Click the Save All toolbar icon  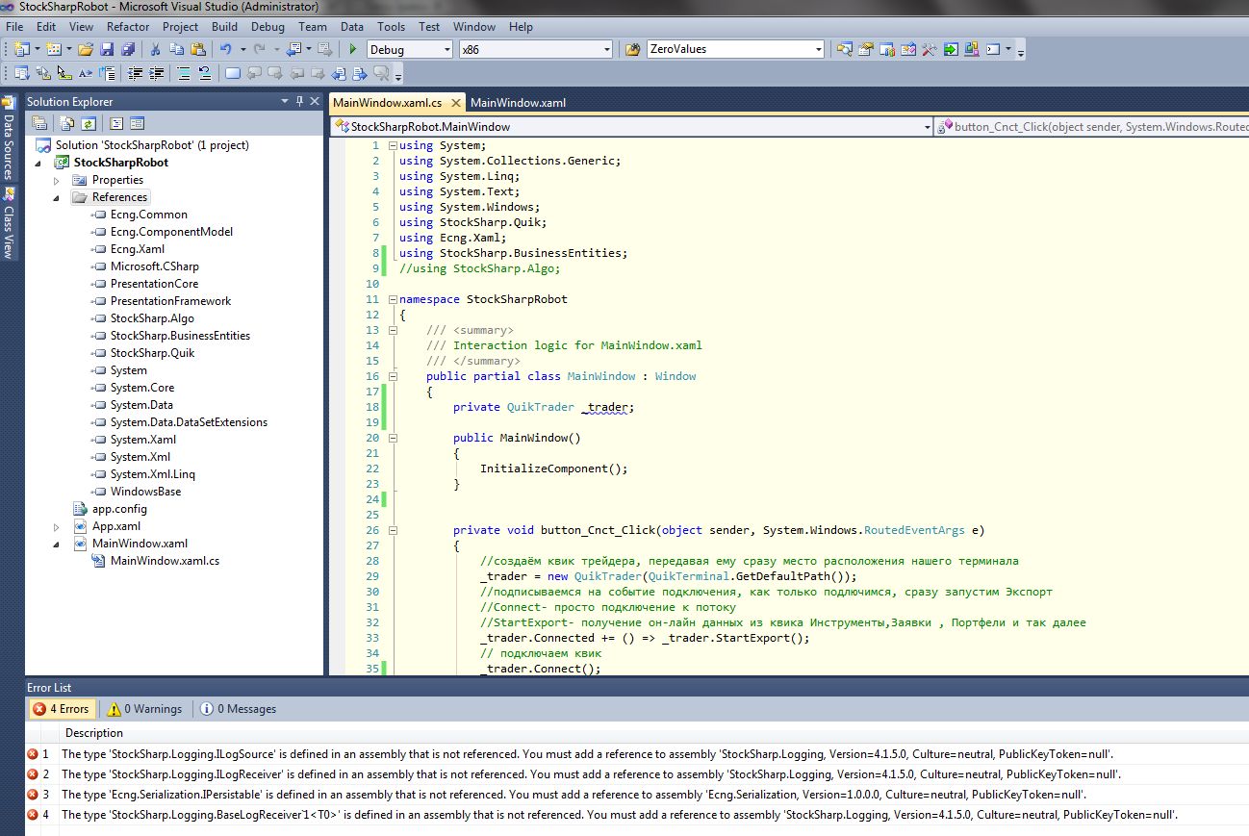coord(128,49)
